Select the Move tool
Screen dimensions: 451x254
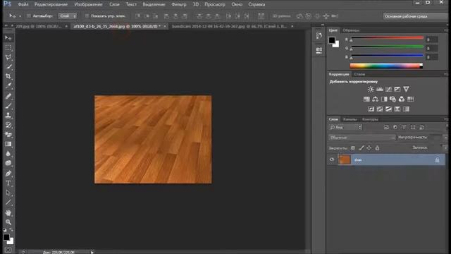click(8, 38)
